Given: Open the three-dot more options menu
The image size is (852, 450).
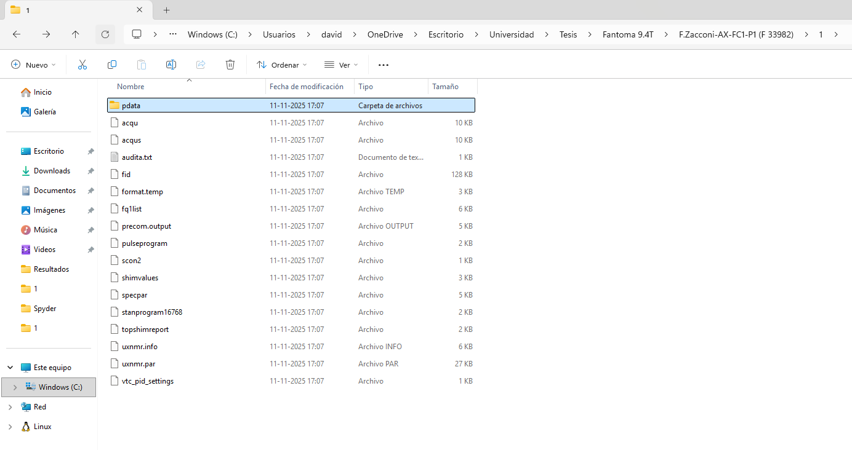Looking at the screenshot, I should [x=384, y=65].
